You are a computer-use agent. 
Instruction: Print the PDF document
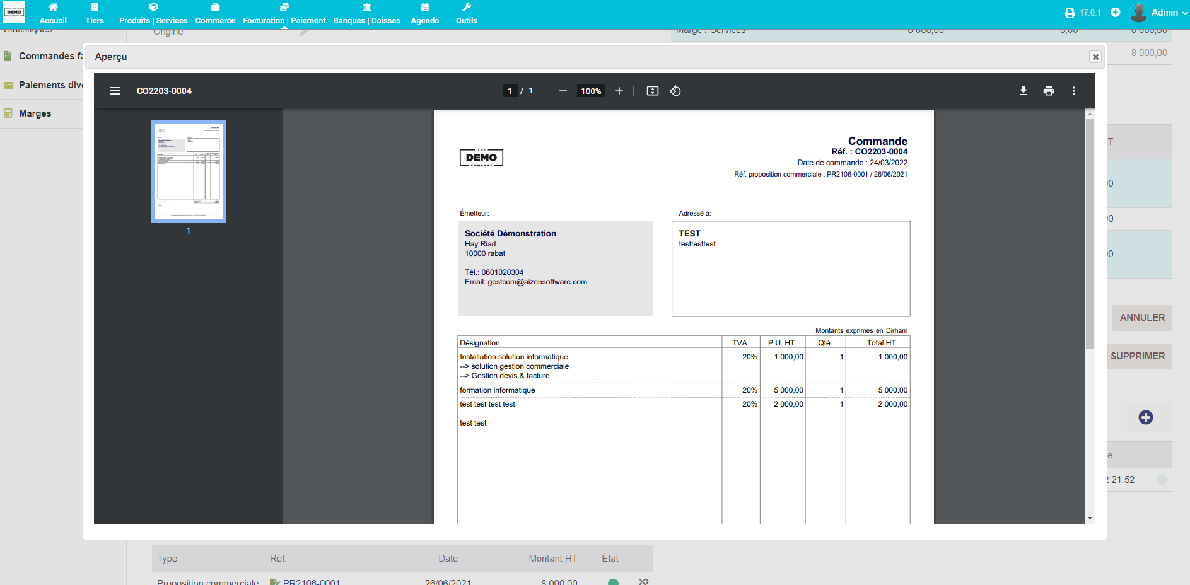tap(1049, 91)
